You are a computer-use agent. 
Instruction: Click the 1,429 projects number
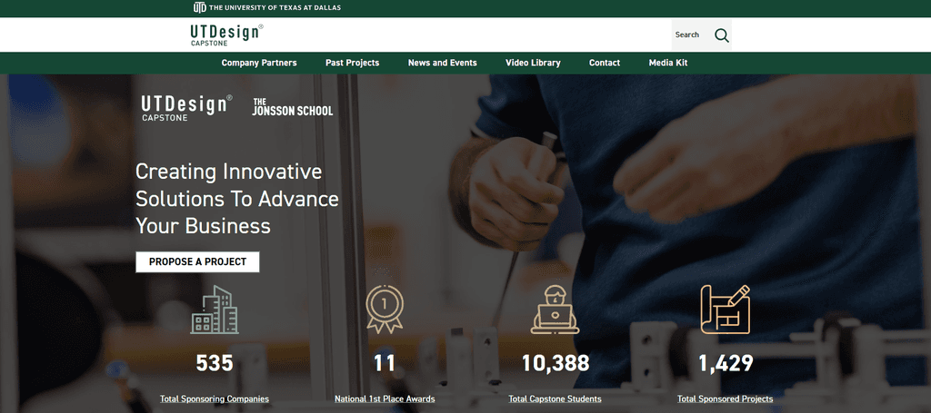726,363
